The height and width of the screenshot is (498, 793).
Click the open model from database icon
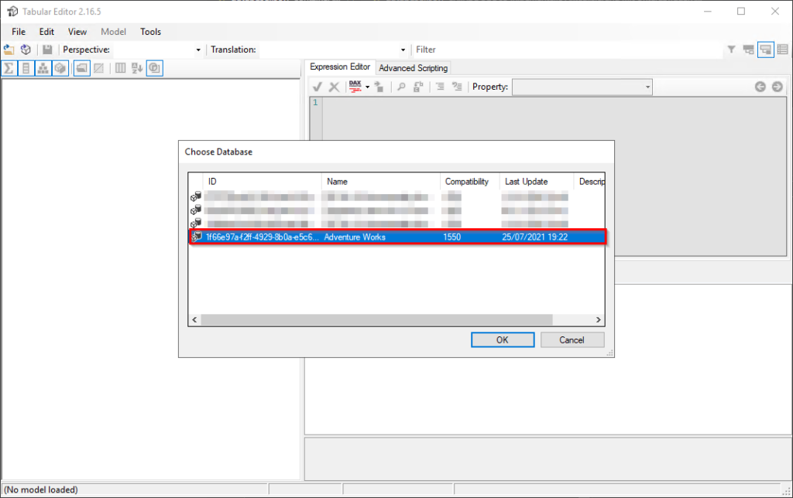(x=26, y=49)
